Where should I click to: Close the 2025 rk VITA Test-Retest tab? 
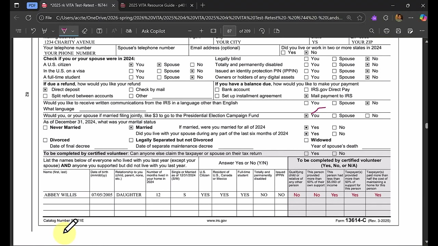click(113, 5)
